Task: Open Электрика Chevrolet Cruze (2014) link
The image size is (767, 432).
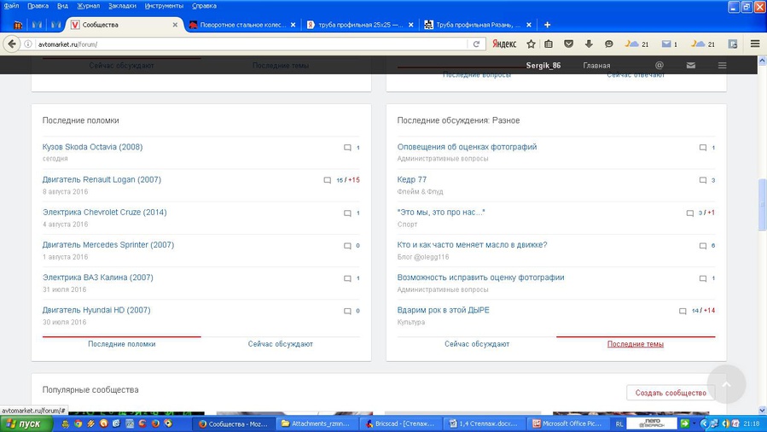Action: (105, 213)
